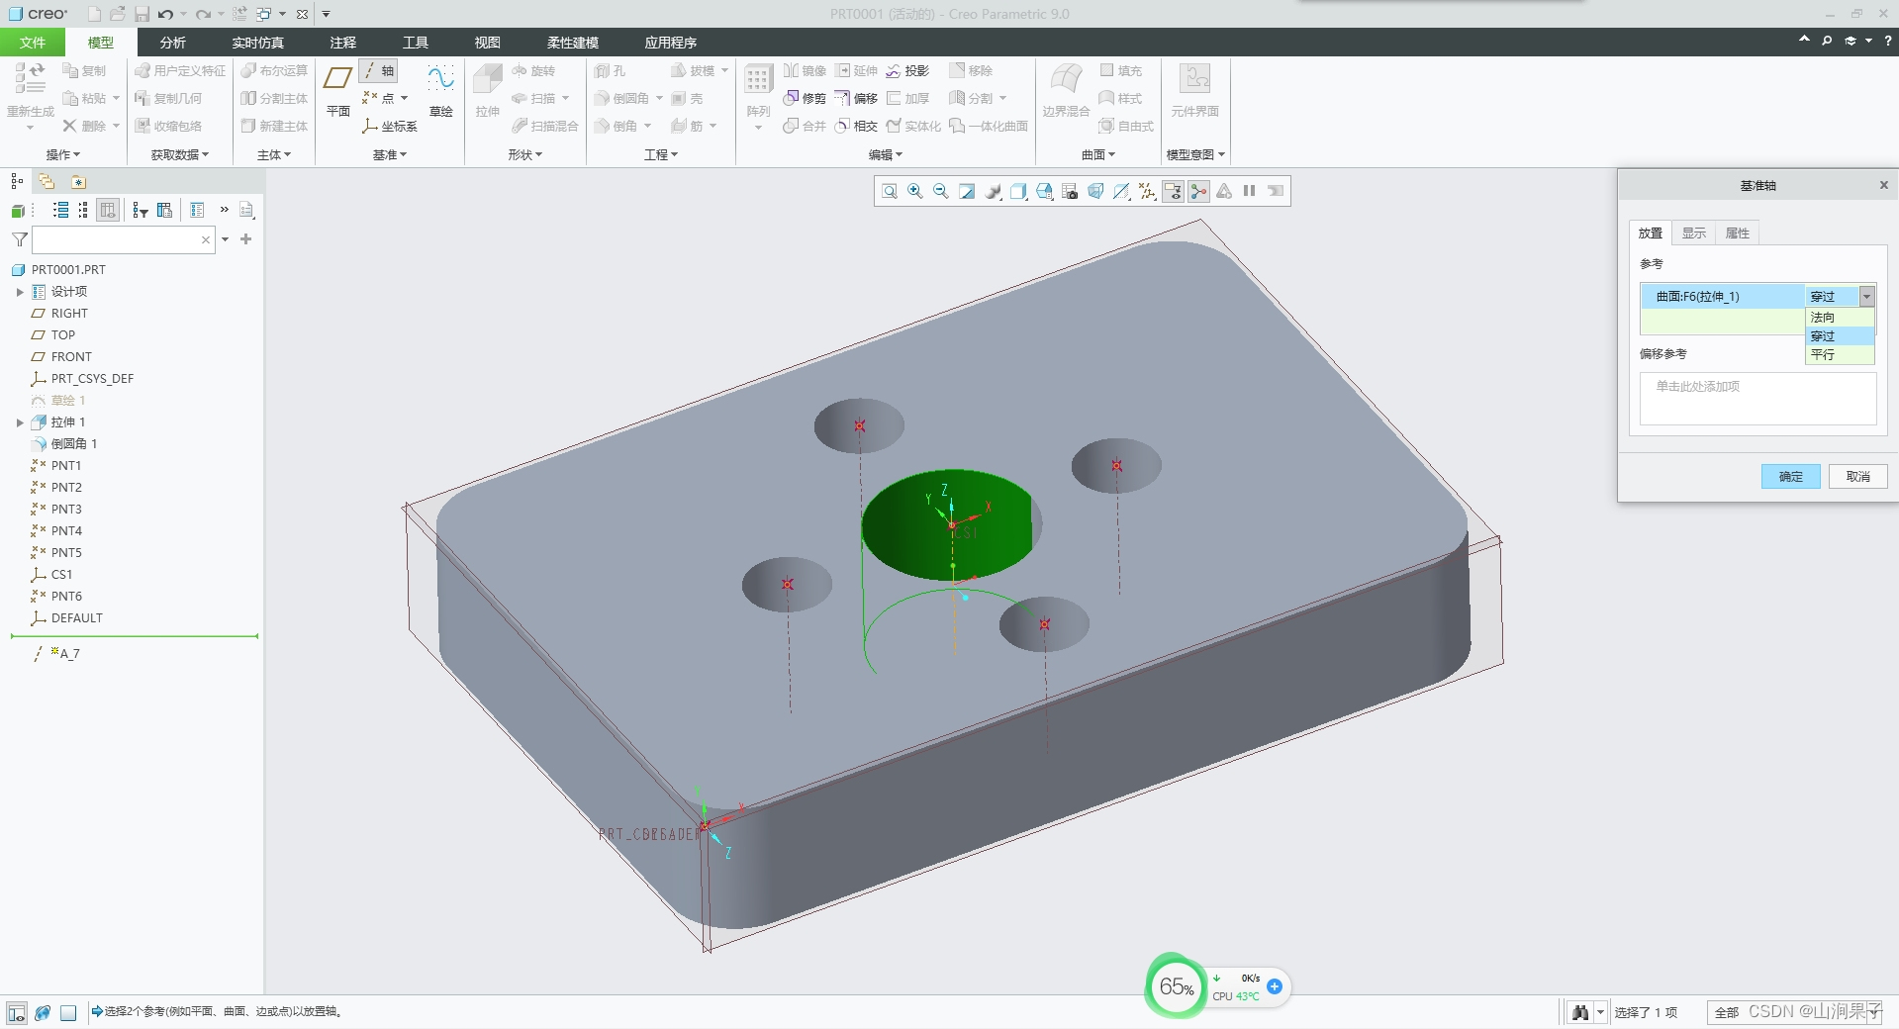Click the 坐标系 coordinate system tool
The height and width of the screenshot is (1029, 1899).
[389, 126]
